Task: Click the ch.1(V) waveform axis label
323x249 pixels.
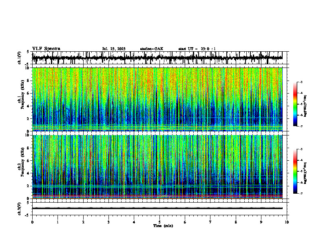Action: (x=20, y=58)
